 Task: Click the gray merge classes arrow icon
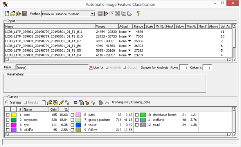pyautogui.click(x=101, y=102)
